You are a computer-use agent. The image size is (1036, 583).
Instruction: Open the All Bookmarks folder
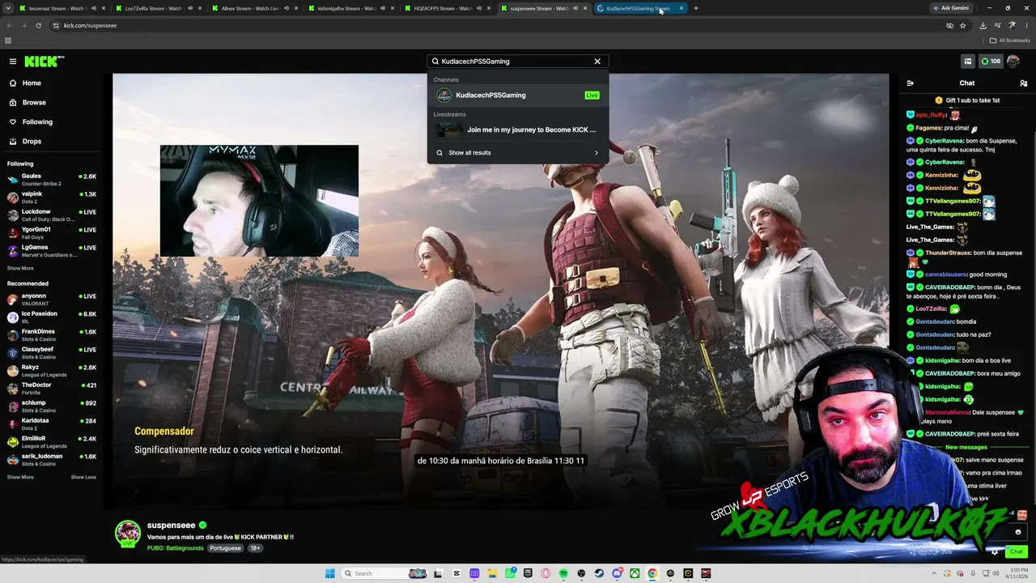point(1010,40)
